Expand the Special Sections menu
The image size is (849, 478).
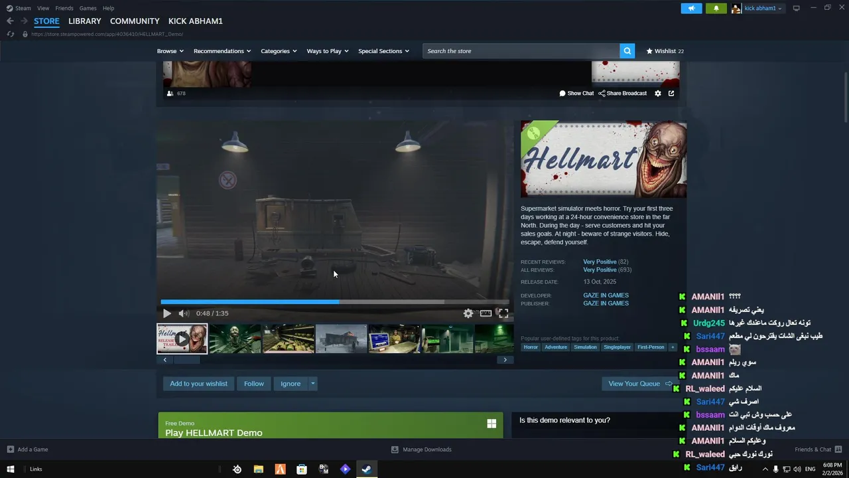[384, 51]
